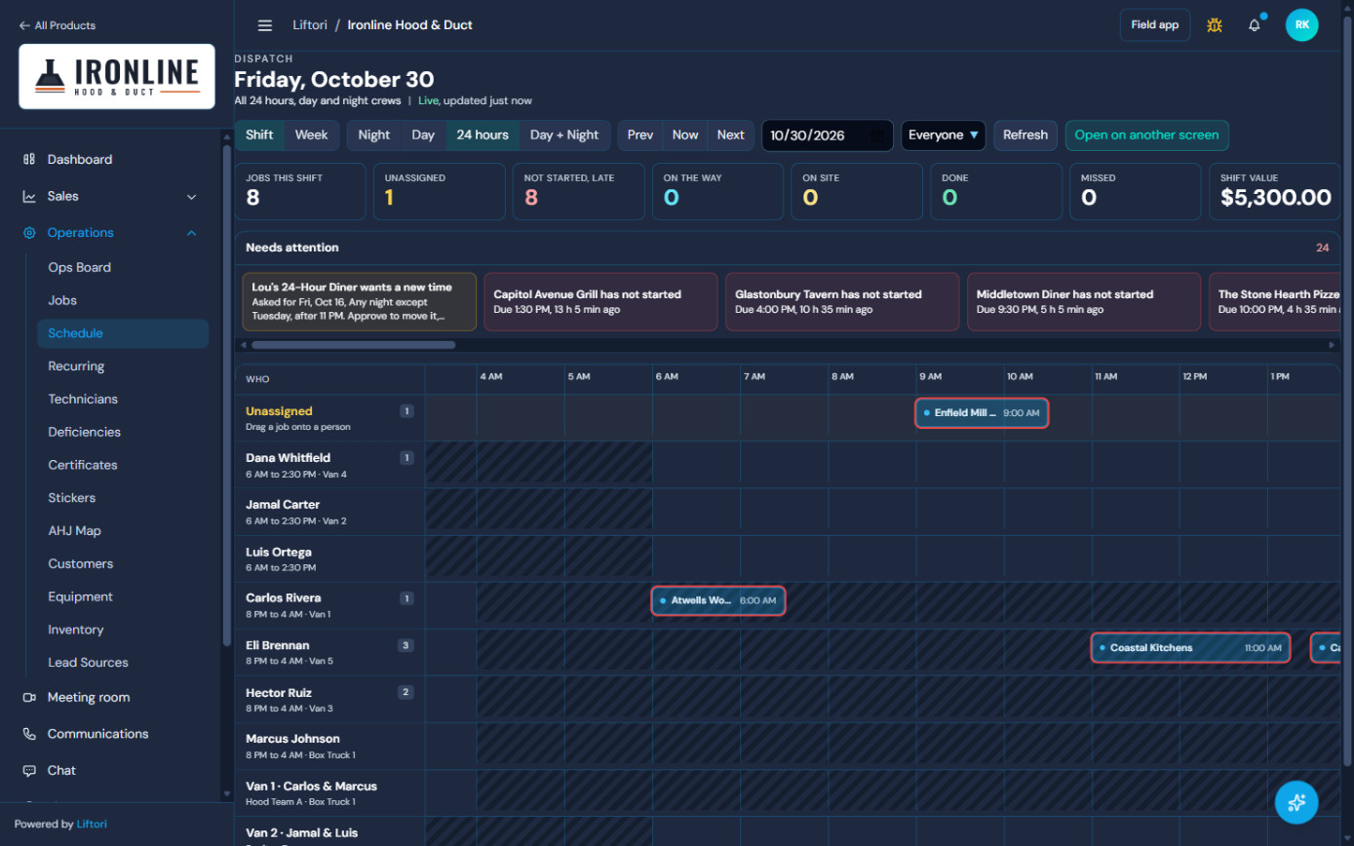Click the Ironline Hood & Duct logo
The image size is (1354, 846).
click(x=117, y=76)
